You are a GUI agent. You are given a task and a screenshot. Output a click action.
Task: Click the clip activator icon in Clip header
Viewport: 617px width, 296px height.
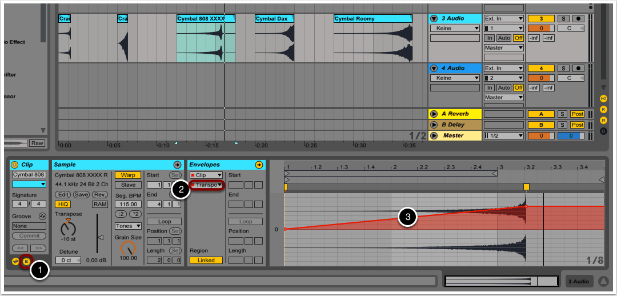[x=15, y=165]
